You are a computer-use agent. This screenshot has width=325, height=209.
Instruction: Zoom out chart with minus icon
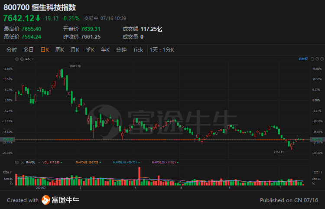pyautogui.click(x=317, y=59)
